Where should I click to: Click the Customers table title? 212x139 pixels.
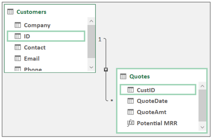[31, 12]
